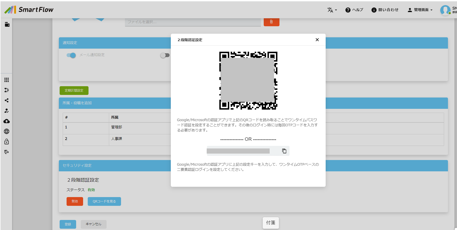Click the 問い合わせ contact link
Screen dimensions: 457x230
pyautogui.click(x=385, y=10)
